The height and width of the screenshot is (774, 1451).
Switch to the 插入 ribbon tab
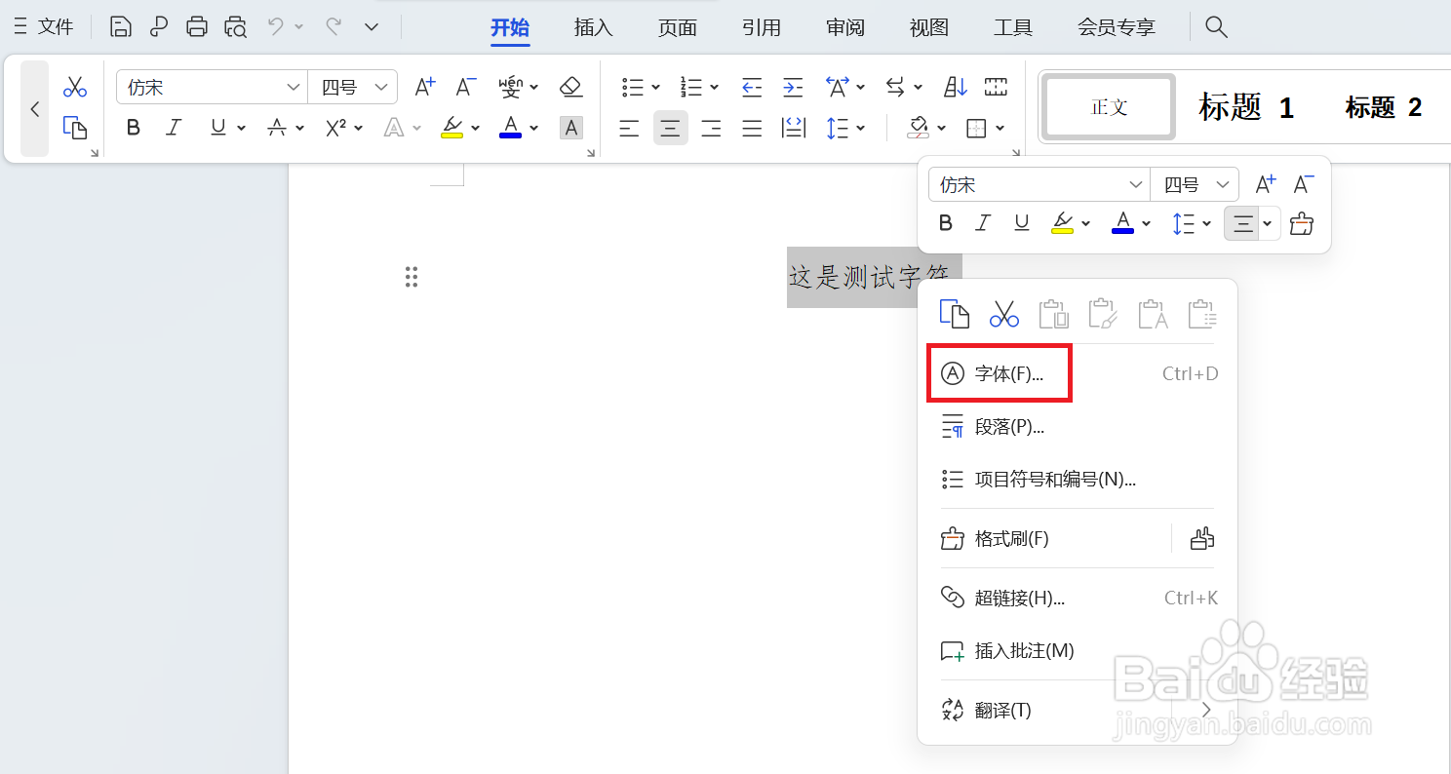click(x=593, y=26)
